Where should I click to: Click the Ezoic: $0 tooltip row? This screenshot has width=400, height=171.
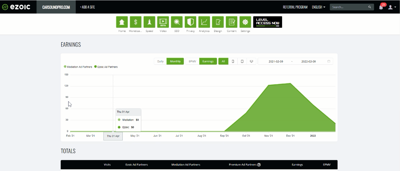pos(126,127)
